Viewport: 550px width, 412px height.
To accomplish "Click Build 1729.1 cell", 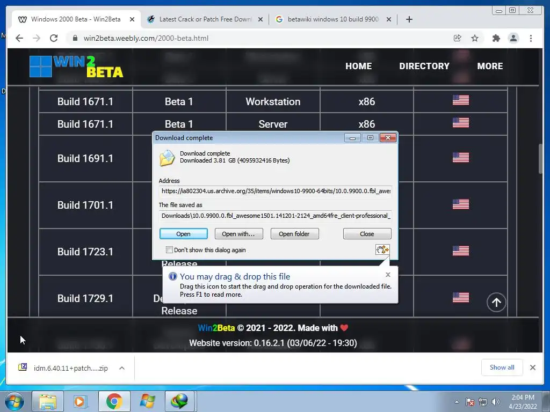I will click(x=85, y=298).
